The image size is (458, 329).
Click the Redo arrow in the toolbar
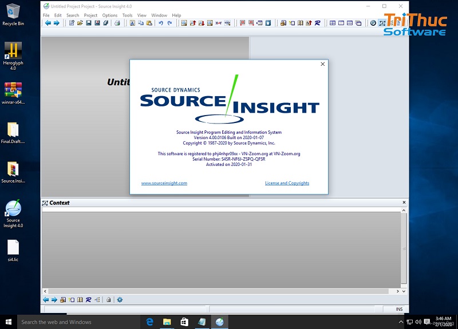click(x=169, y=23)
